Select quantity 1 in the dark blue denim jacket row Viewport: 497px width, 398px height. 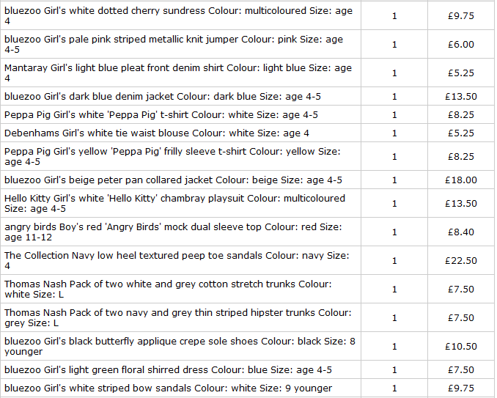[x=394, y=96]
